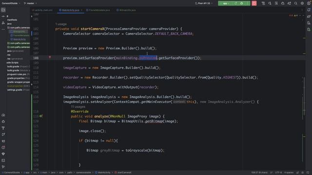312x175 pixels.
Task: Open the editor tabs options kebab menu
Action: (302, 10)
